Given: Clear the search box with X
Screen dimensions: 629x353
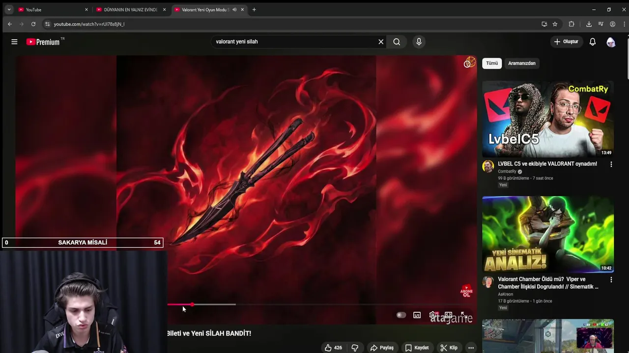Looking at the screenshot, I should click(381, 42).
